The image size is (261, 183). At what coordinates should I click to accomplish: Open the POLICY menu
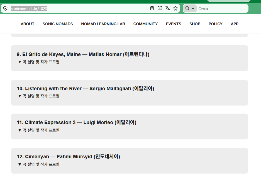(x=215, y=24)
